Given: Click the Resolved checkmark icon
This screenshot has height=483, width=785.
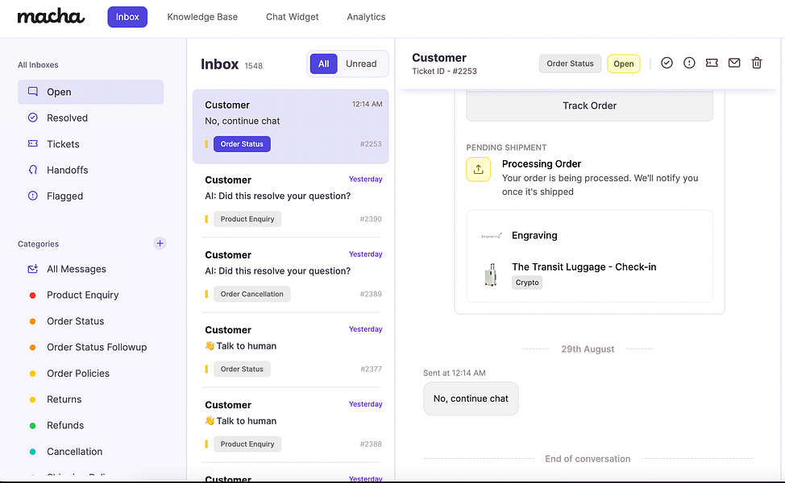Looking at the screenshot, I should [32, 118].
